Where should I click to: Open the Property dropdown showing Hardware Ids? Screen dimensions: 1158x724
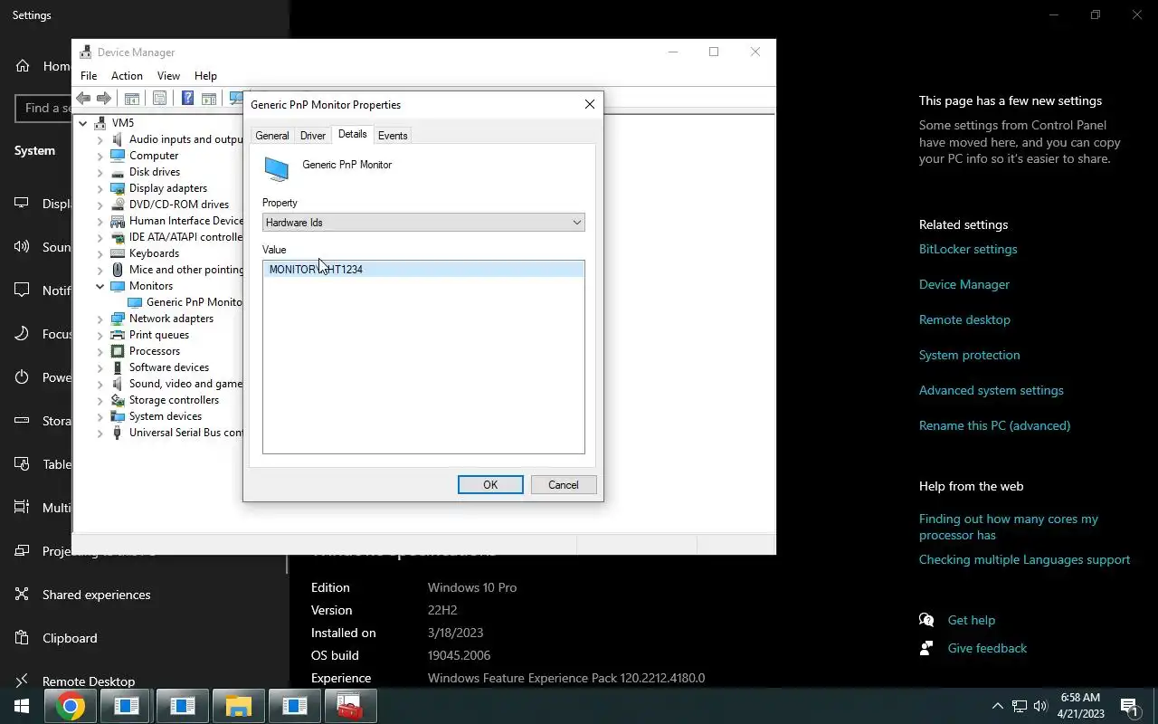pos(423,223)
